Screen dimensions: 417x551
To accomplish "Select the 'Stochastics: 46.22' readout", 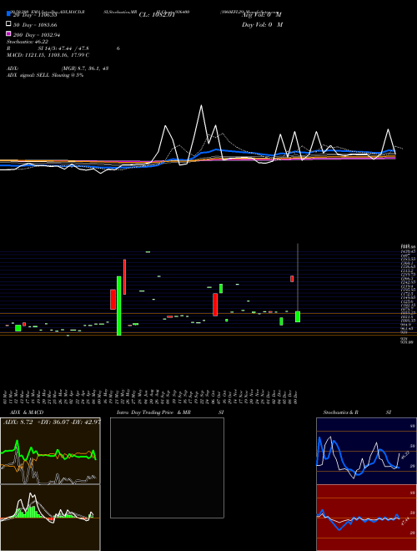I will [x=28, y=42].
